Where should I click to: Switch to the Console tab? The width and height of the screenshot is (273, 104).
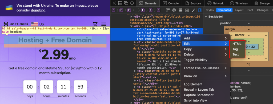171,3
